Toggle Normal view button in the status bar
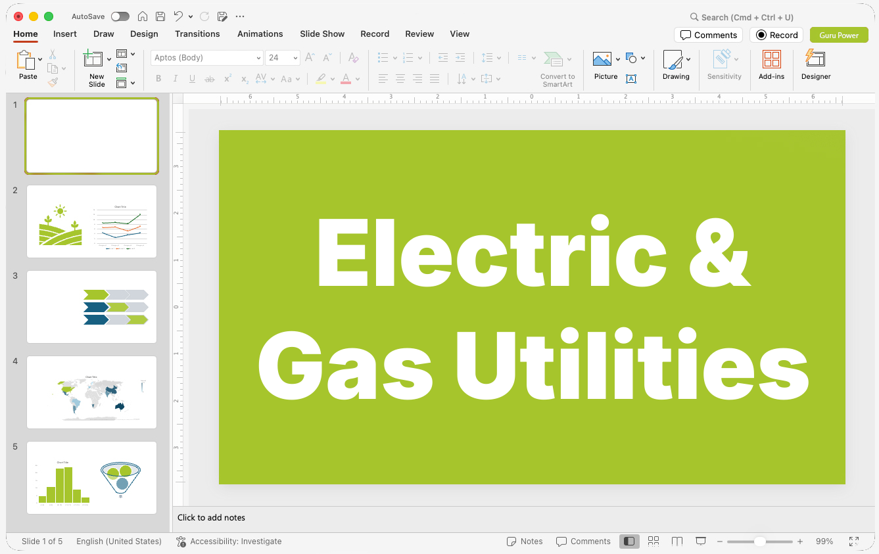The image size is (879, 554). coord(629,542)
